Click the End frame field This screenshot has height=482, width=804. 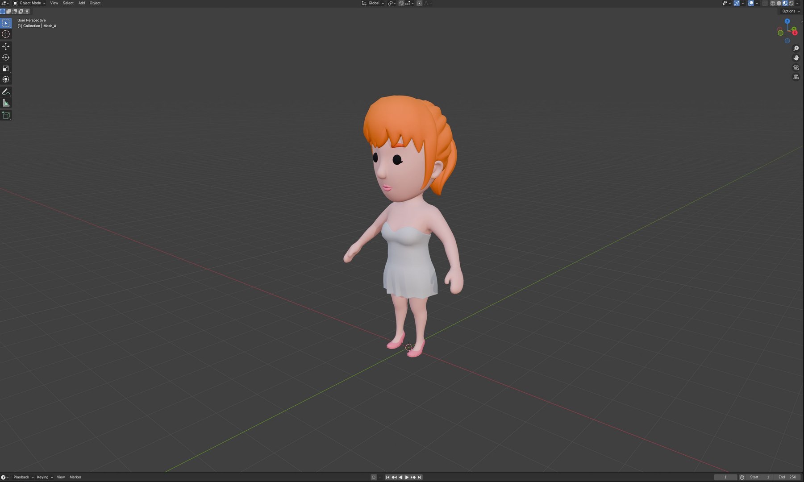[787, 477]
